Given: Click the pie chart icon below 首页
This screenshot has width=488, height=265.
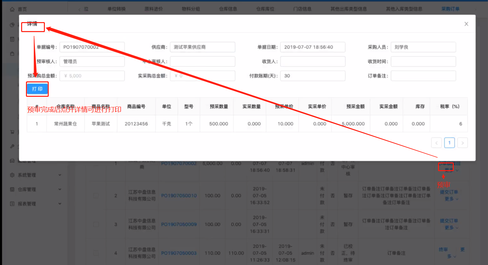Looking at the screenshot, I should (x=12, y=25).
